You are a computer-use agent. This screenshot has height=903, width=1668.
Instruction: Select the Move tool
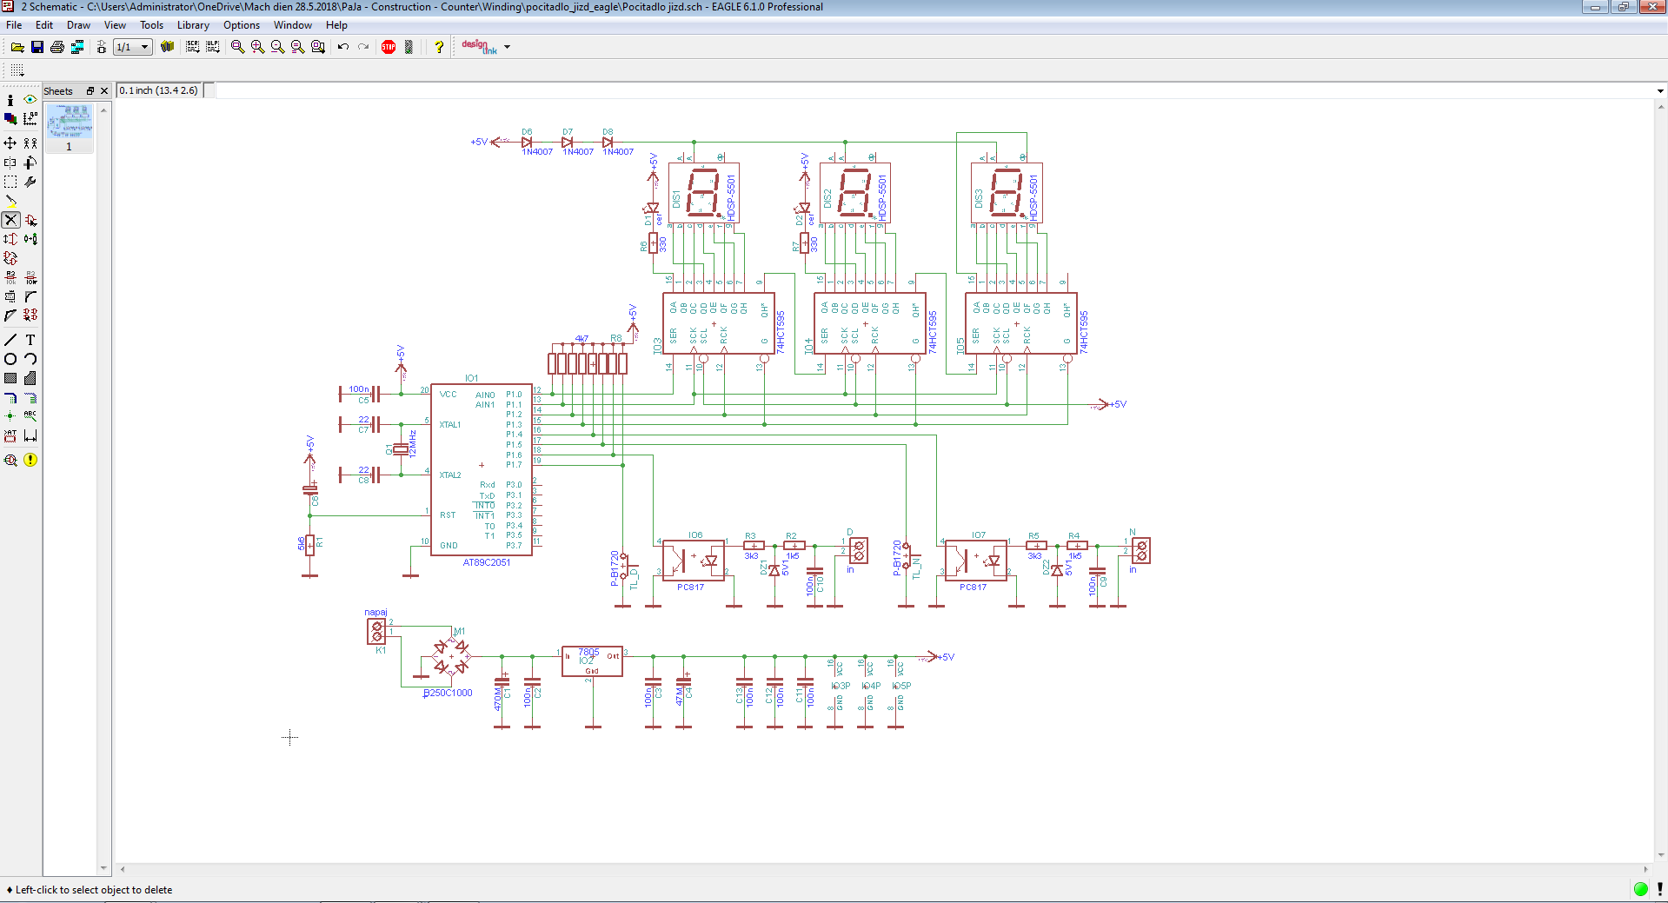pos(10,143)
